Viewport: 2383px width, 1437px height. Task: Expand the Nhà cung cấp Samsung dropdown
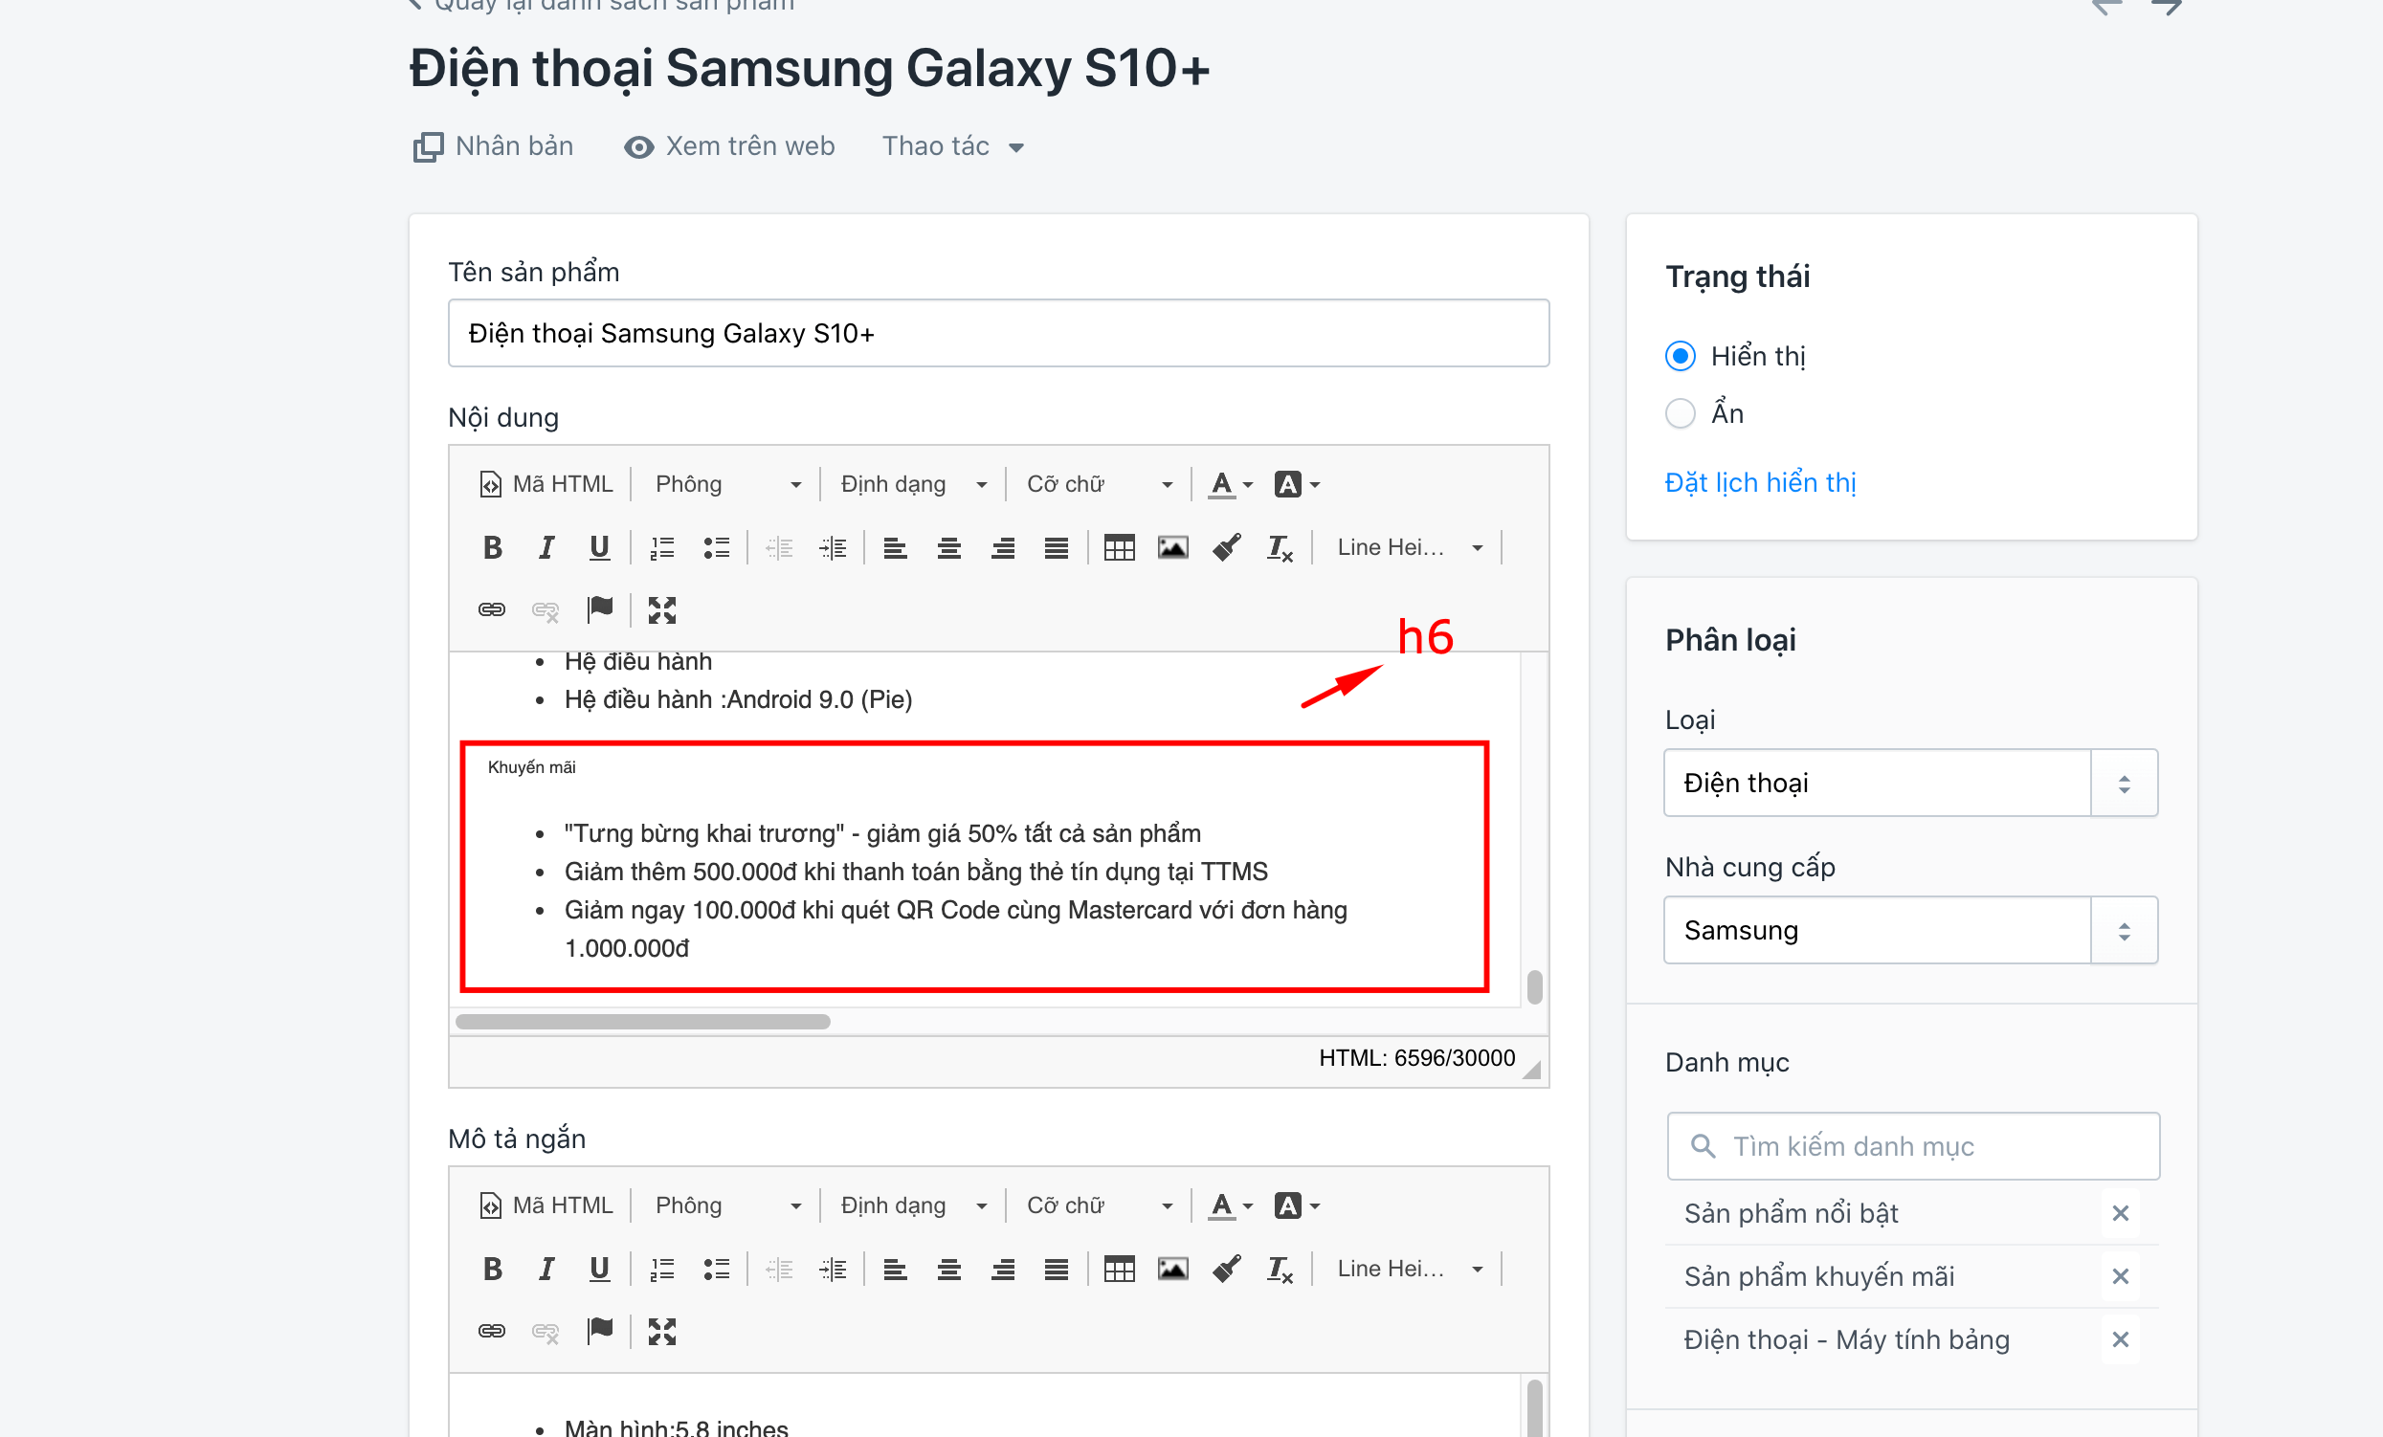(1910, 929)
